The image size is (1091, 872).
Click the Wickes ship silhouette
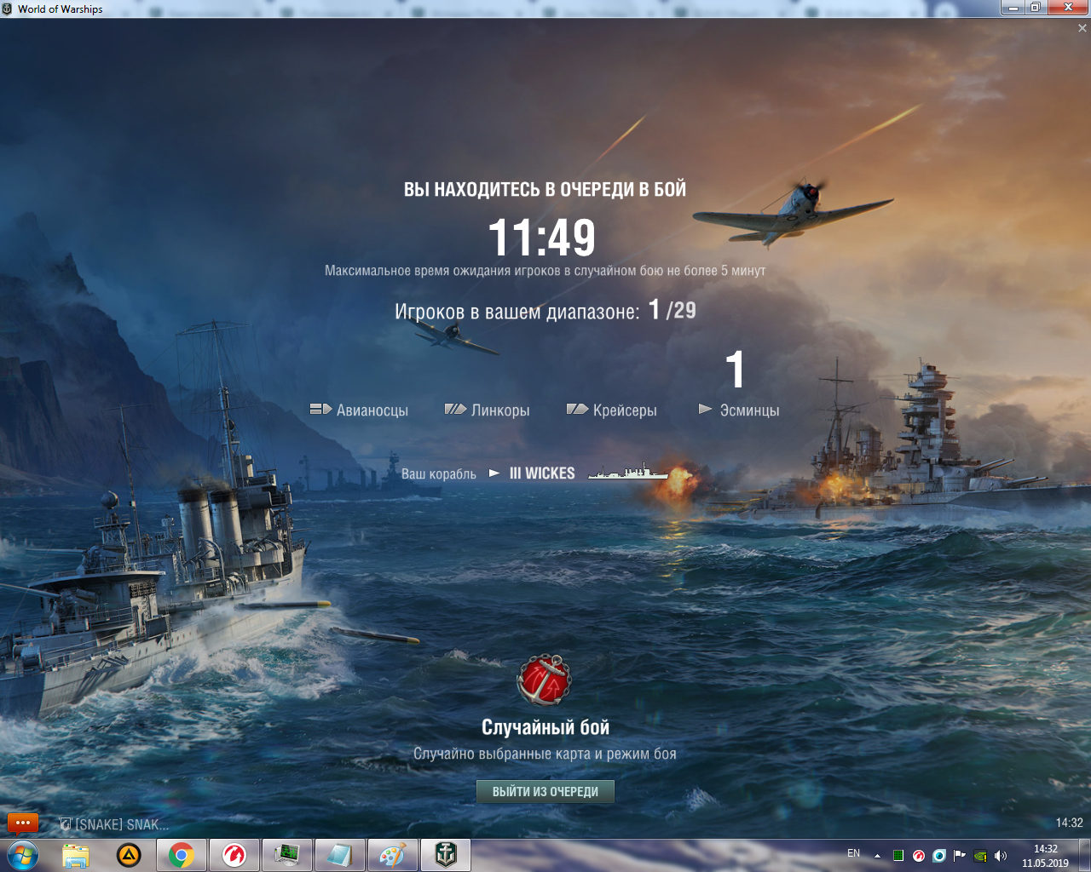628,472
